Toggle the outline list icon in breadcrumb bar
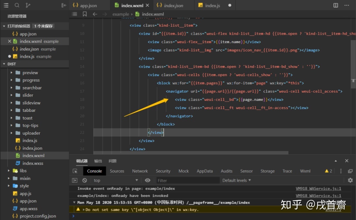 coord(74,14)
